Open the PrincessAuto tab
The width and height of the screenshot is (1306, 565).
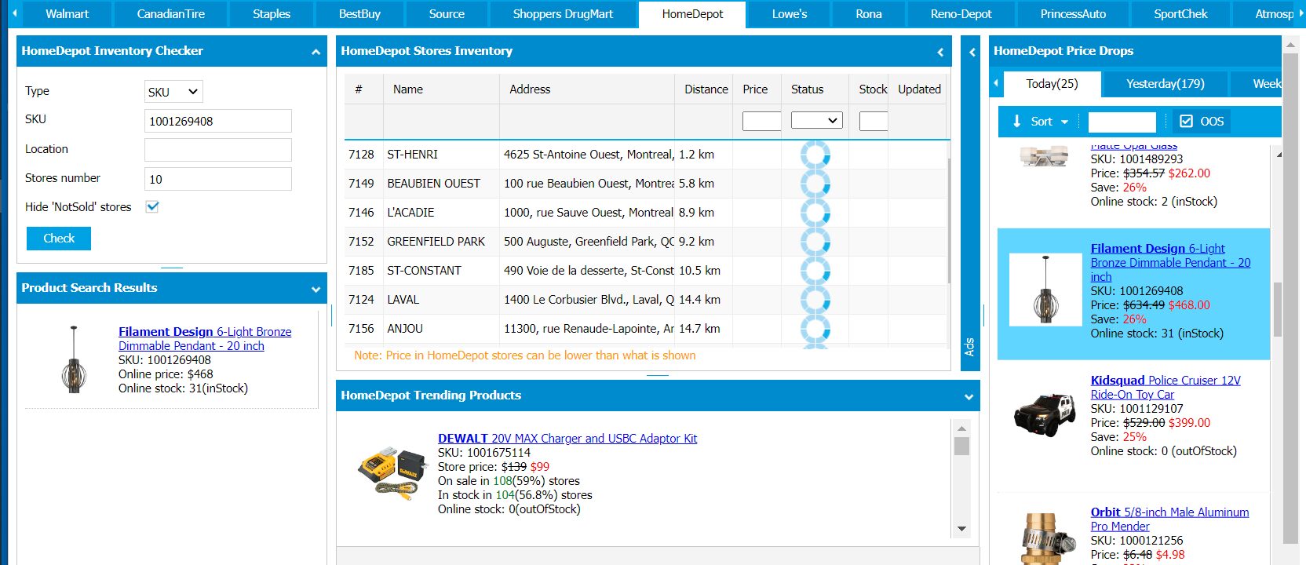pyautogui.click(x=1073, y=14)
